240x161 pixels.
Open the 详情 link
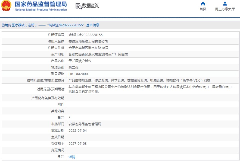[x=72, y=157]
